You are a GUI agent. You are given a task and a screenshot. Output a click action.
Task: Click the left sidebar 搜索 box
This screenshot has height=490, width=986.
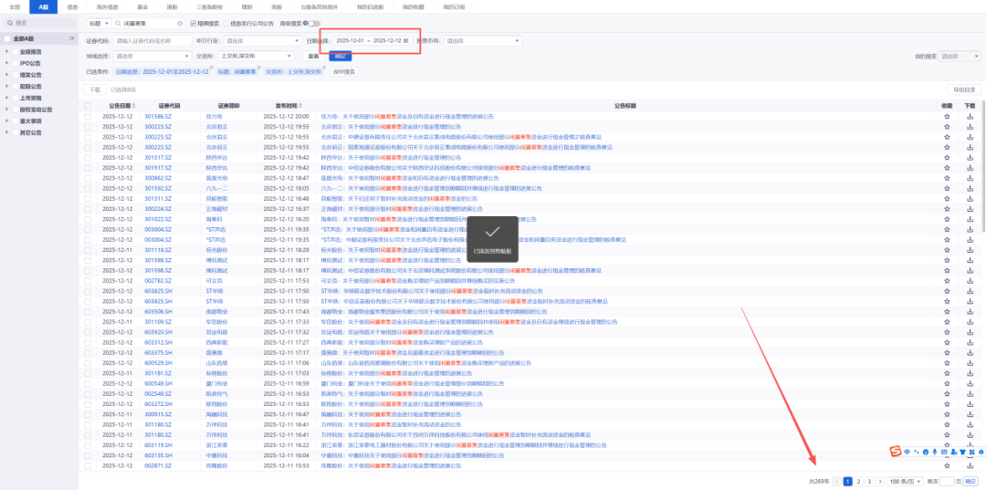pos(39,23)
